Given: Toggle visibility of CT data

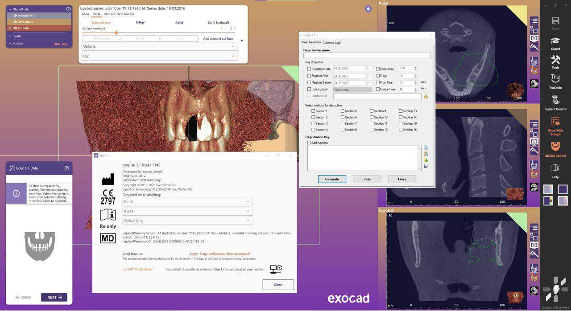Looking at the screenshot, I should [x=15, y=28].
